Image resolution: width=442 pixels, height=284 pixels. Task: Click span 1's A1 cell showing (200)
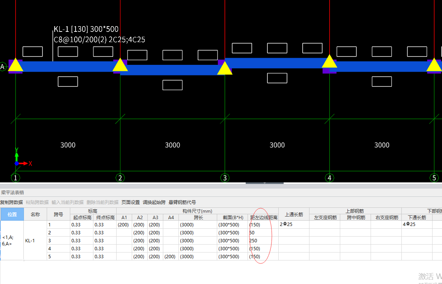click(124, 224)
